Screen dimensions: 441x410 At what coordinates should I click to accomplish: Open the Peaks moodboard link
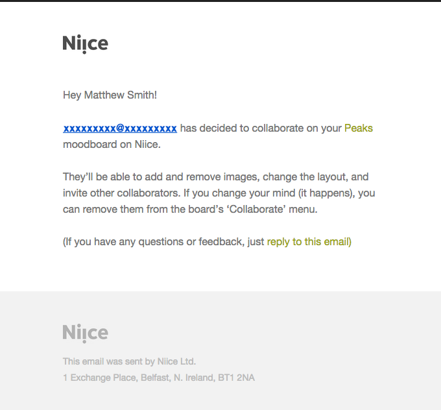pyautogui.click(x=358, y=128)
